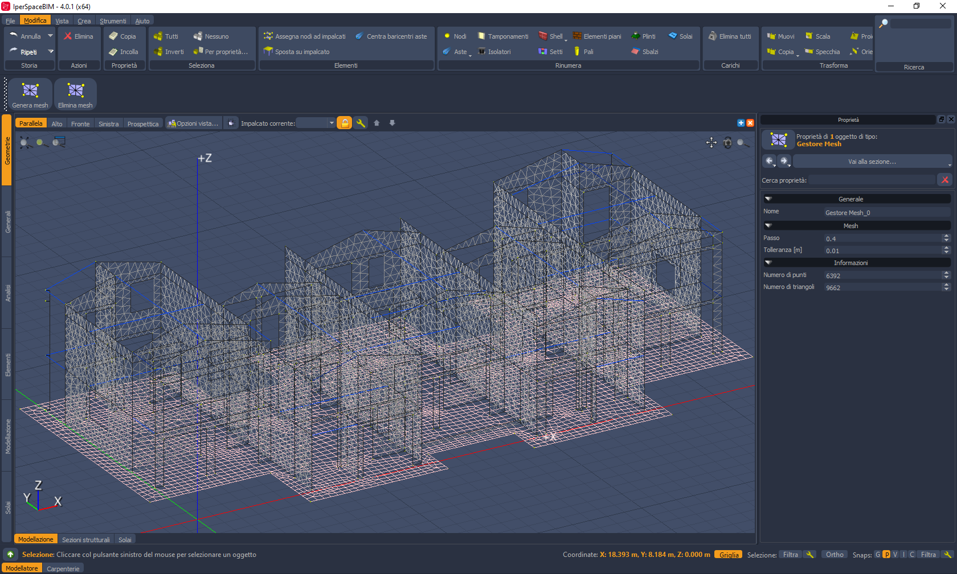Toggle the impalcato lock button
957x574 pixels.
(x=345, y=123)
